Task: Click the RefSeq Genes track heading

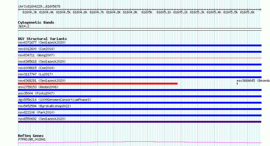Action: (31, 136)
